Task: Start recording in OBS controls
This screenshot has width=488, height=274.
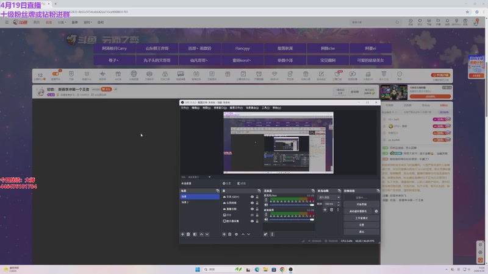Action: pyautogui.click(x=361, y=205)
